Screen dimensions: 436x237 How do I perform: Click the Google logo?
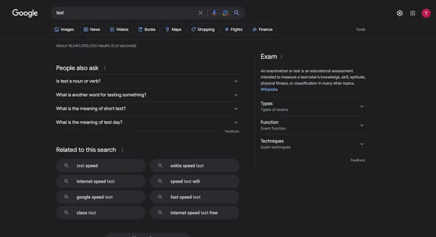25,13
